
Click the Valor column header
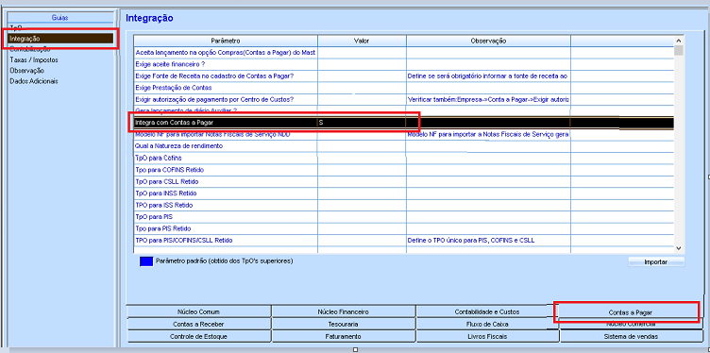point(362,41)
